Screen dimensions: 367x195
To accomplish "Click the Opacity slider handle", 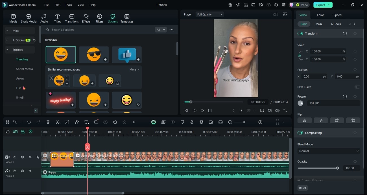I will (x=337, y=168).
